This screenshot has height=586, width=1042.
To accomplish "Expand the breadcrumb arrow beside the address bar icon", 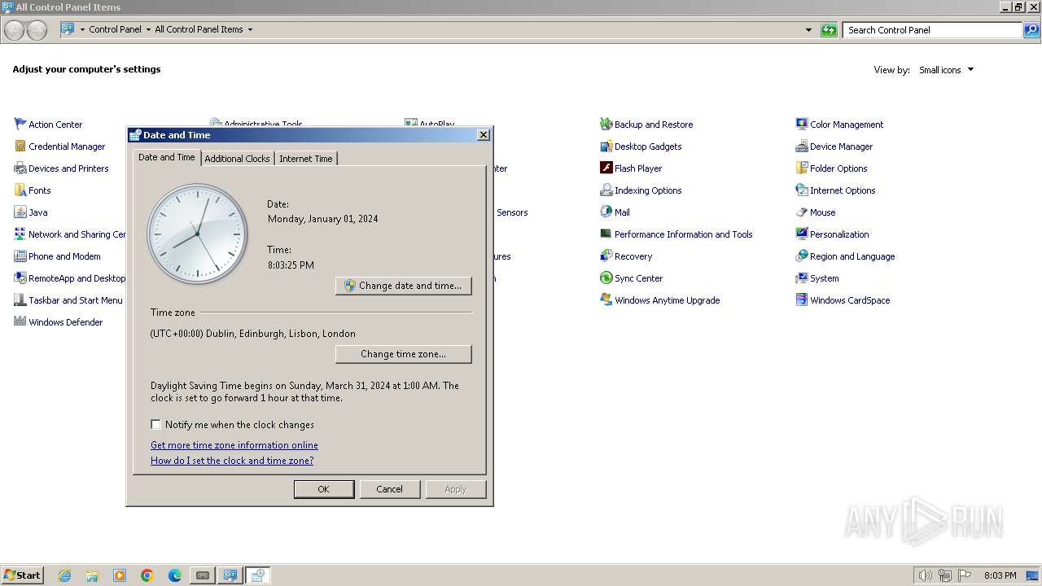I will [81, 29].
